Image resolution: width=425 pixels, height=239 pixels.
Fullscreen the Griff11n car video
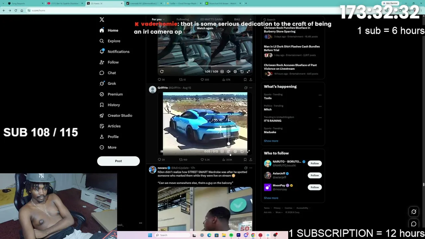[248, 151]
